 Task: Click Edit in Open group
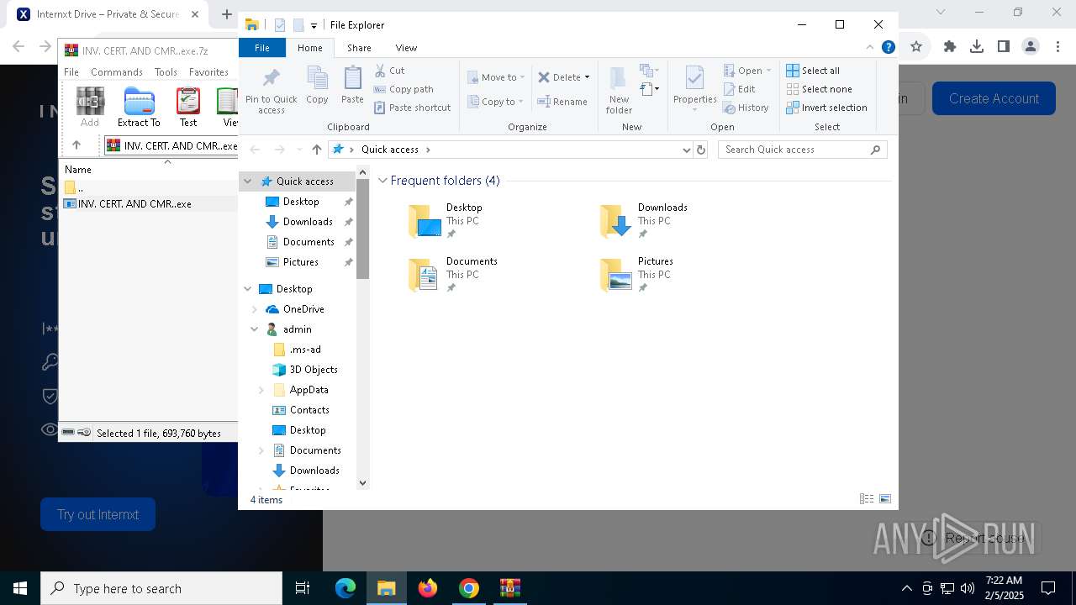pos(740,89)
